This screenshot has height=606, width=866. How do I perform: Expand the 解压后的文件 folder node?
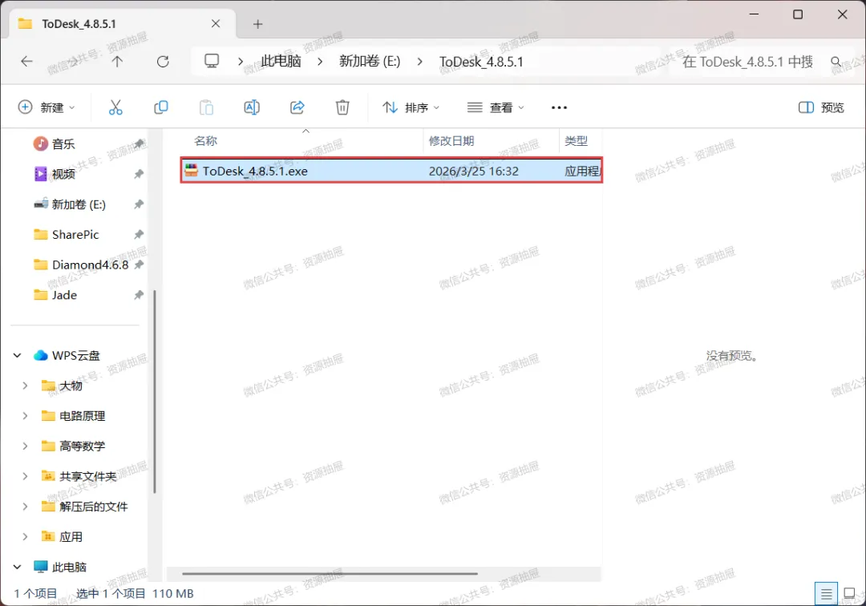[25, 507]
